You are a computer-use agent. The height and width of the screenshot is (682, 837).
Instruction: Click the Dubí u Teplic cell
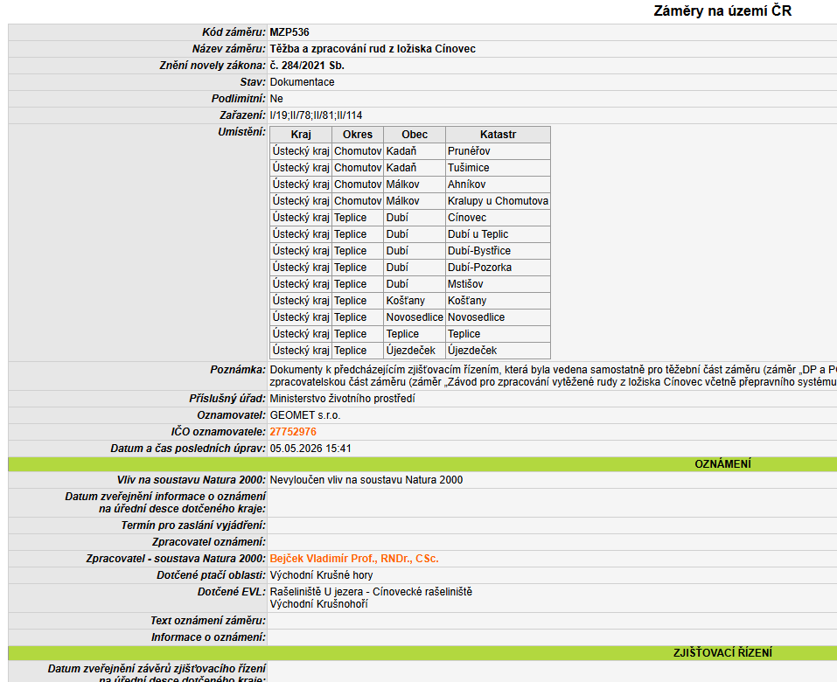point(498,233)
